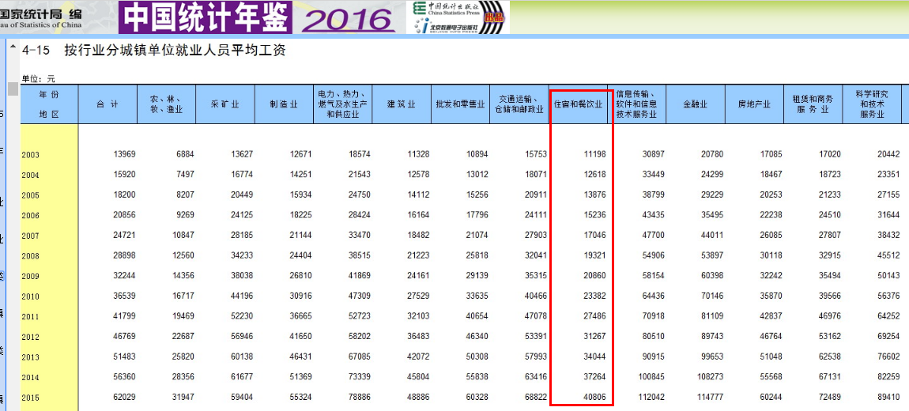Click the table title 按行业分城镇单位就业人员平均工资

point(175,51)
